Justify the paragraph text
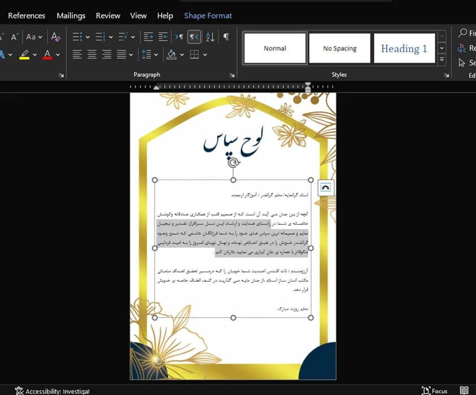 [x=121, y=55]
